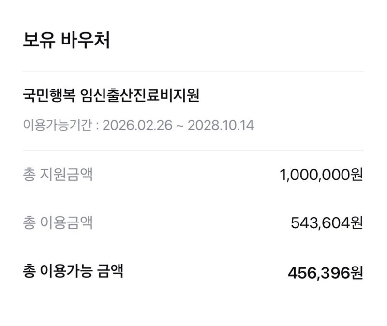This screenshot has width=387, height=326.
Task: Click the 543,604원 used amount
Action: 327,223
